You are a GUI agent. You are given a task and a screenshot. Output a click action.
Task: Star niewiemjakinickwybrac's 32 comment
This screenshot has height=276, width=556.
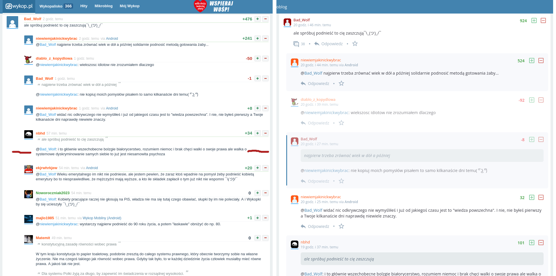tap(341, 226)
